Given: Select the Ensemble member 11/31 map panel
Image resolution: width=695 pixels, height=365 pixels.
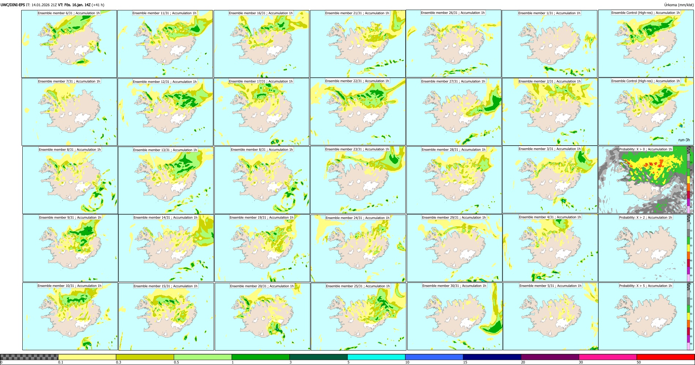Looking at the screenshot, I should click(165, 44).
